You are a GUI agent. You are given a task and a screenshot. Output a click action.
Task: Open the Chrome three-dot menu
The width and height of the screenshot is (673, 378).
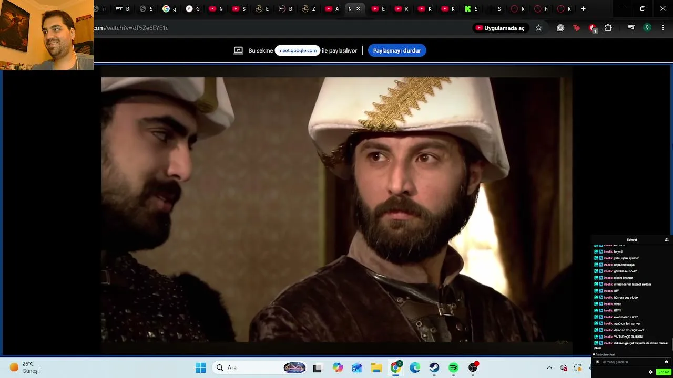(663, 28)
